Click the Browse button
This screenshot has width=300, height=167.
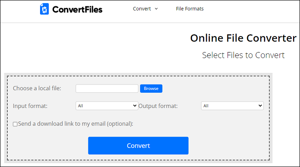(151, 88)
